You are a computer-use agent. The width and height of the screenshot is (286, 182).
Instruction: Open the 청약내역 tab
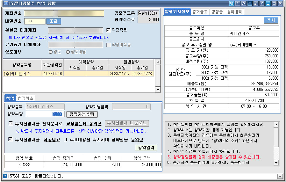[234, 12]
